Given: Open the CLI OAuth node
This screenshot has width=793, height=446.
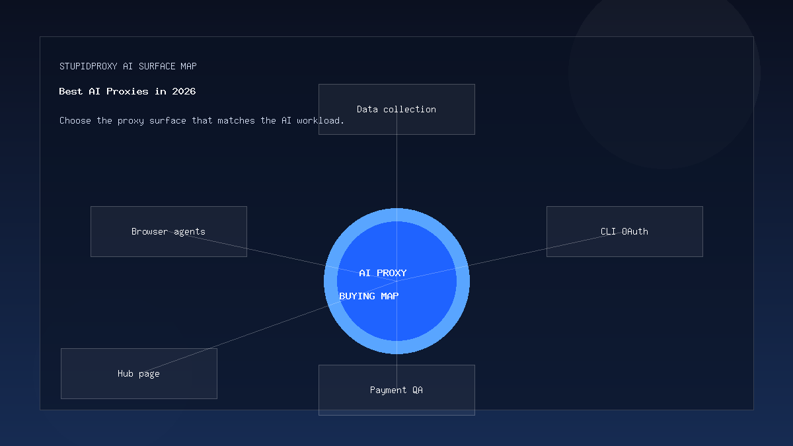Looking at the screenshot, I should 624,231.
